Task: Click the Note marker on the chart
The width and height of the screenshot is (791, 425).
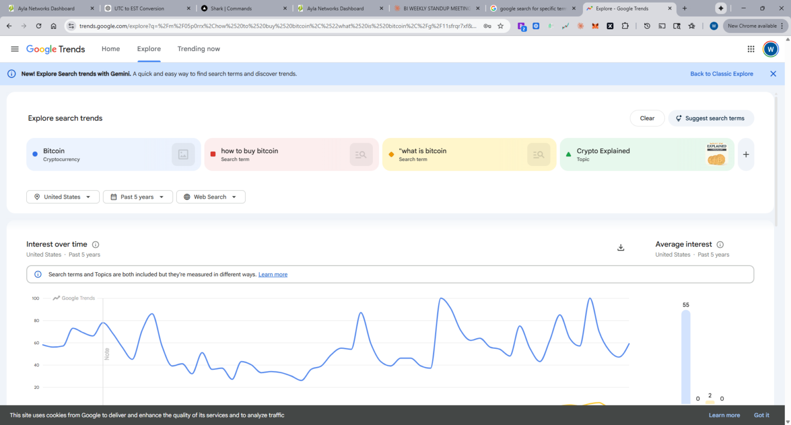Action: tap(107, 353)
